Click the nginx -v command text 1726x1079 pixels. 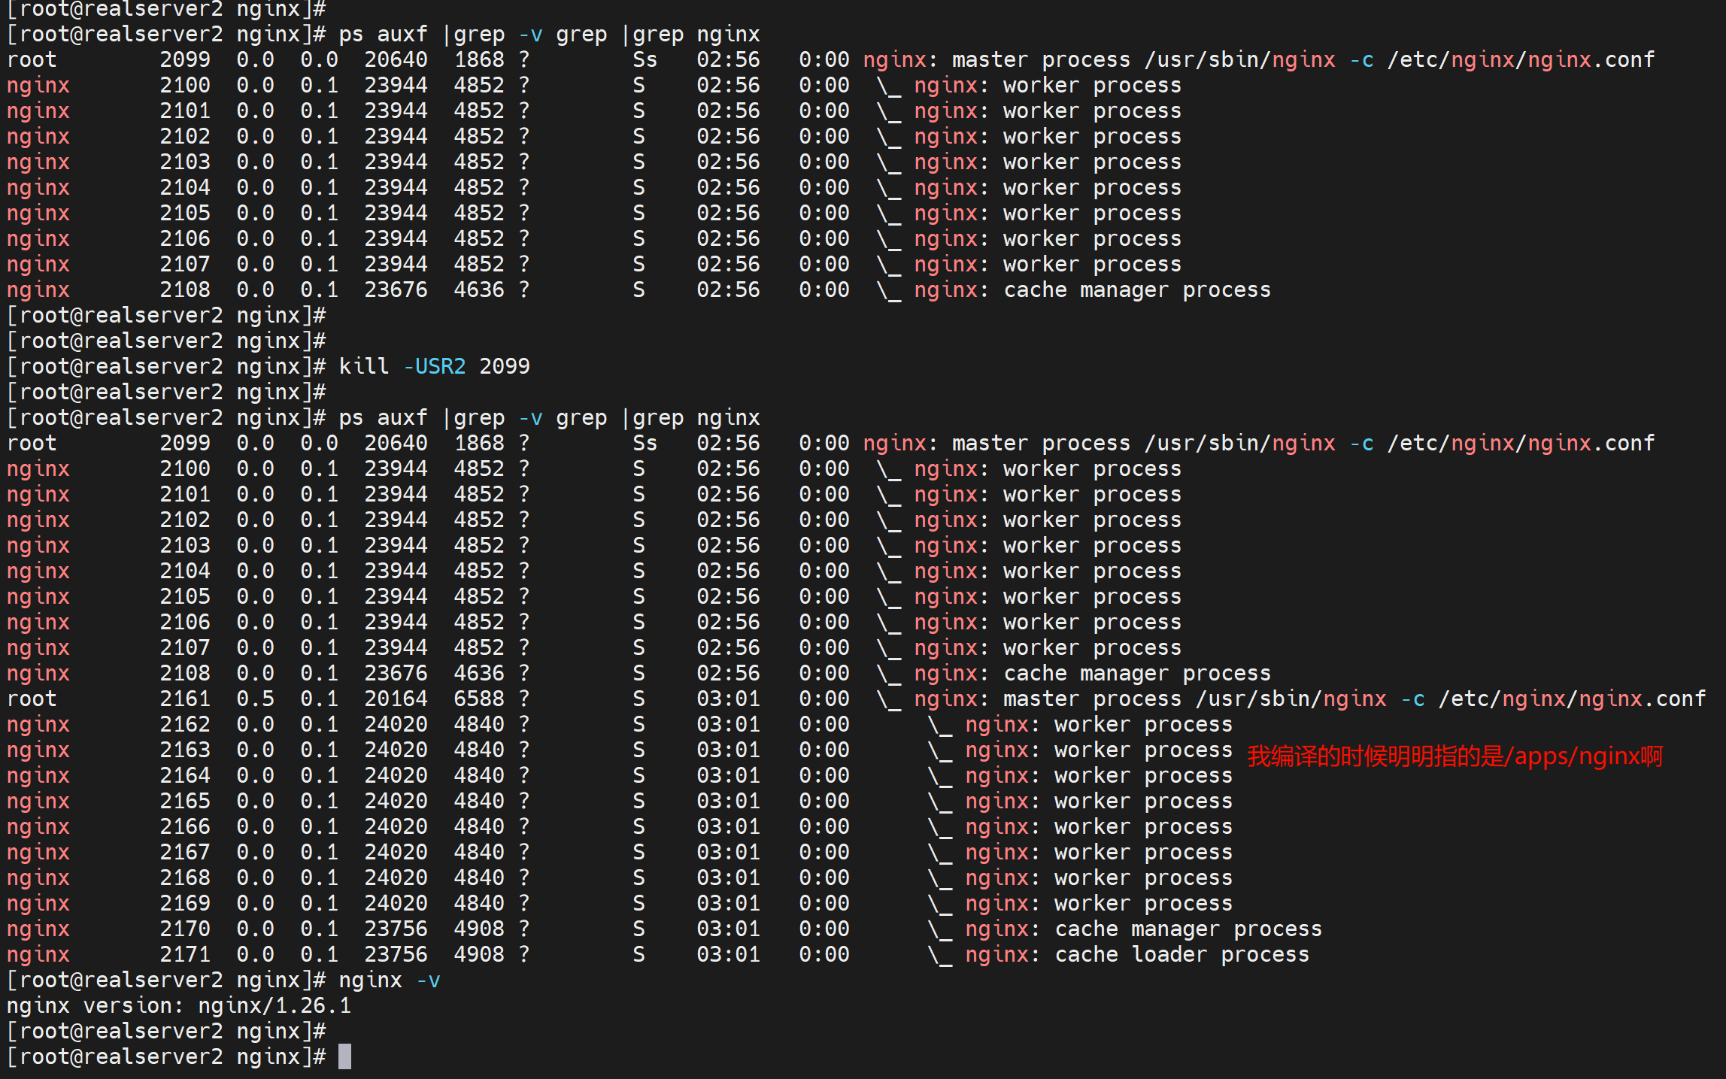390,980
